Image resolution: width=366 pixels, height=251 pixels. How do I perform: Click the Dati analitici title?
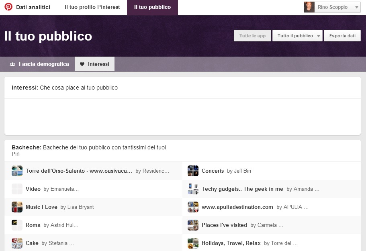tap(33, 7)
